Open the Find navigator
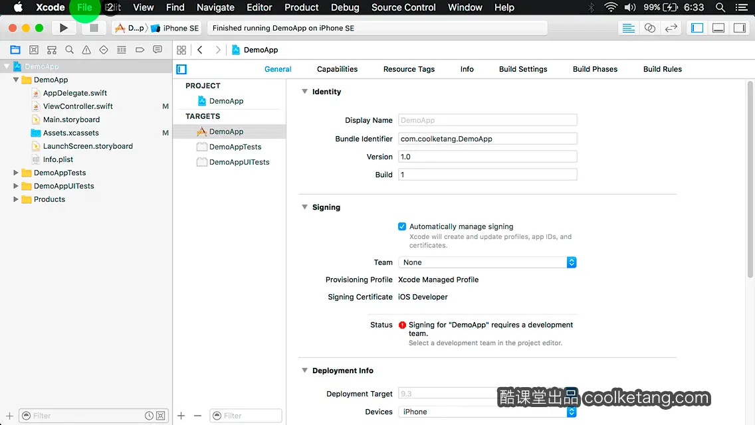 69,50
